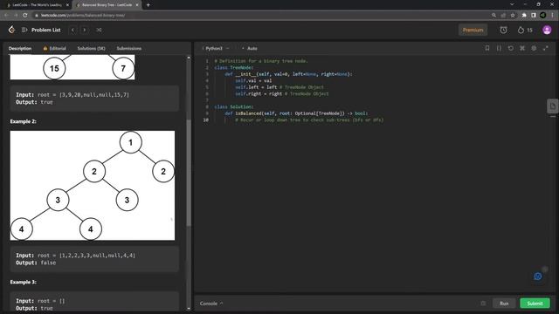Share this page icon in address bar
Viewport: 559px width, 314px height.
click(503, 16)
